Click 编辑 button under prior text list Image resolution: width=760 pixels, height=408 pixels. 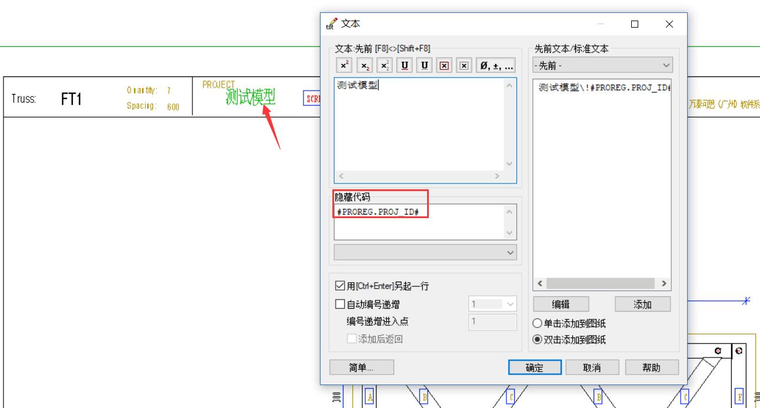pos(561,304)
